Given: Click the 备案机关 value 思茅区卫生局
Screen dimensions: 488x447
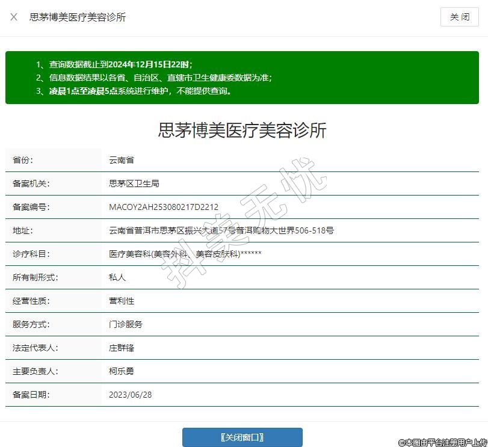Looking at the screenshot, I should pos(134,183).
